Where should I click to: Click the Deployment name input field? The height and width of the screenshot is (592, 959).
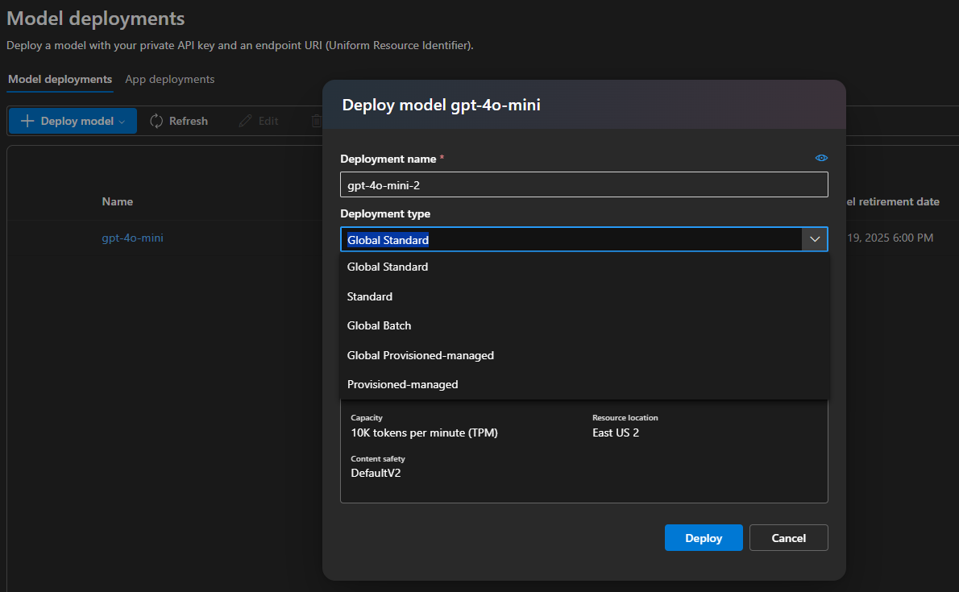pyautogui.click(x=584, y=184)
